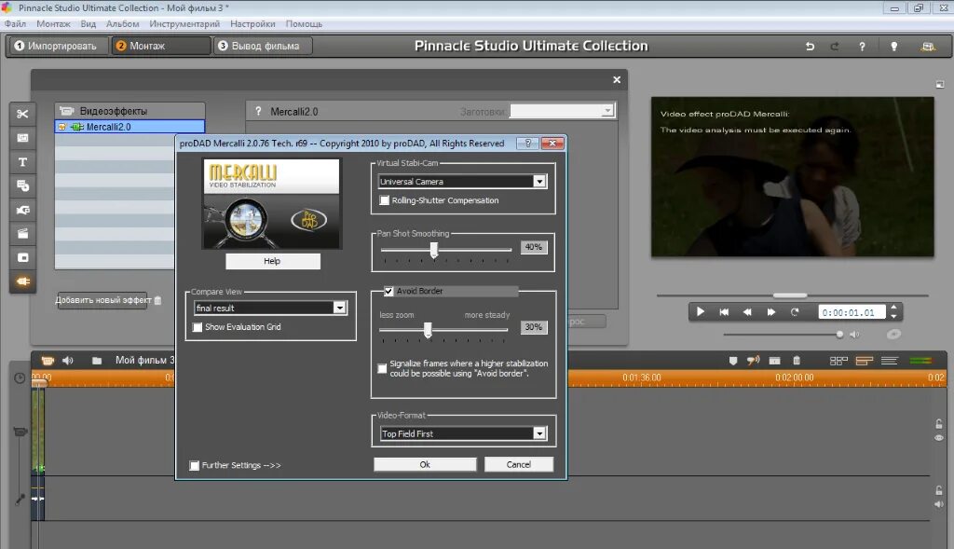
Task: Adjust the preview volume slider knob
Action: pos(839,334)
